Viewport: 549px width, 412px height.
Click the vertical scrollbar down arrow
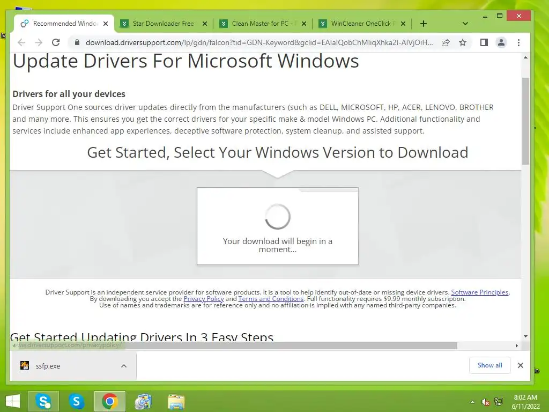[525, 336]
